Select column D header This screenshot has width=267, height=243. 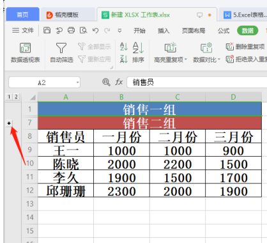(x=233, y=97)
